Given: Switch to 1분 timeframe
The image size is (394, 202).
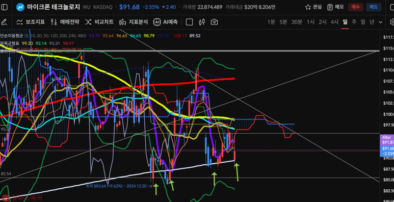Looking at the screenshot, I should pos(271,22).
